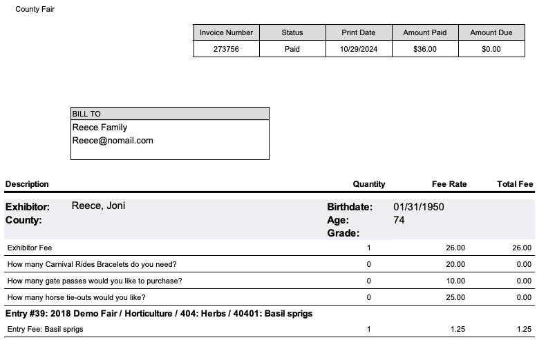Viewport: 537px width, 340px height.
Task: Select exhibitor name Reece, Joni
Action: coord(98,206)
